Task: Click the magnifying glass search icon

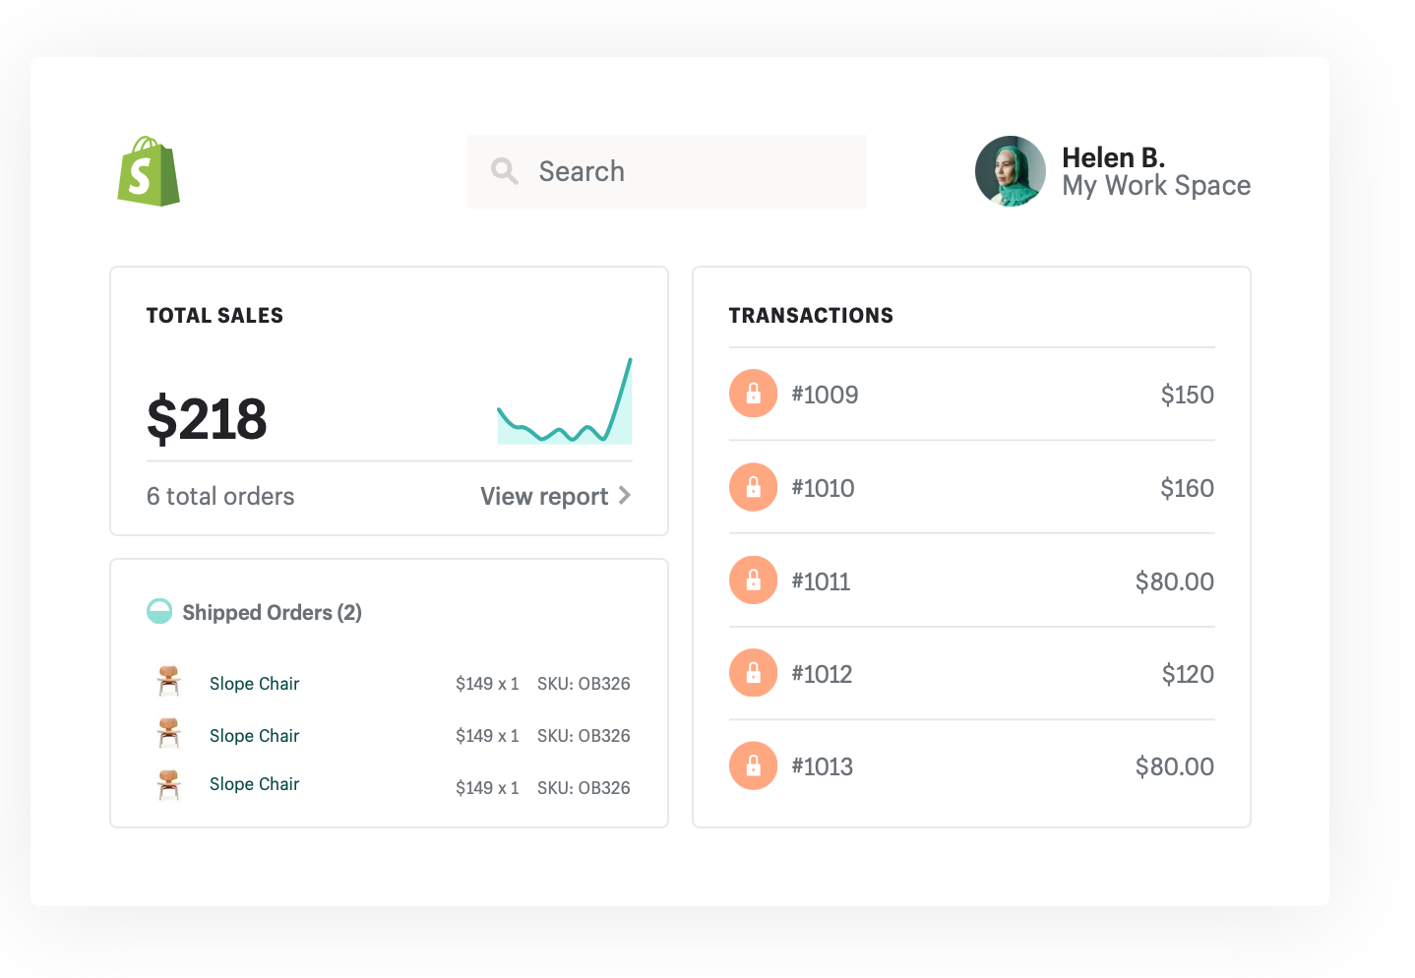Action: coord(505,171)
